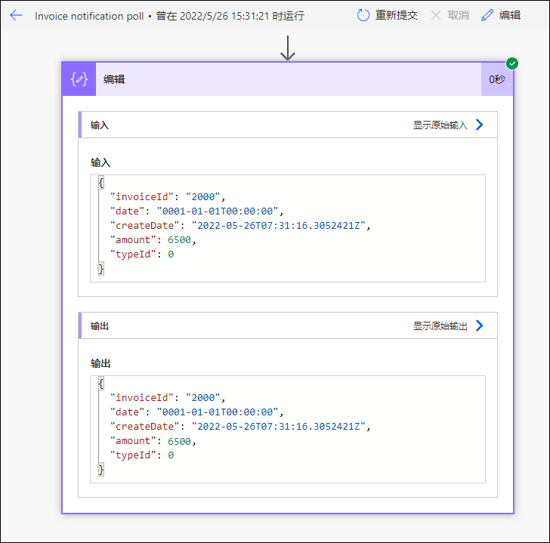
Task: Open the 显示原始输出 link
Action: pyautogui.click(x=440, y=326)
